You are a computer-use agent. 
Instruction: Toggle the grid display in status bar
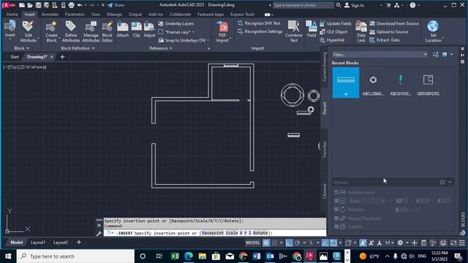tap(266, 243)
